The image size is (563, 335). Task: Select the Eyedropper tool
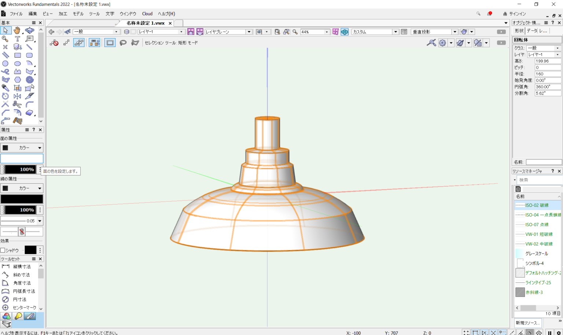(x=5, y=88)
